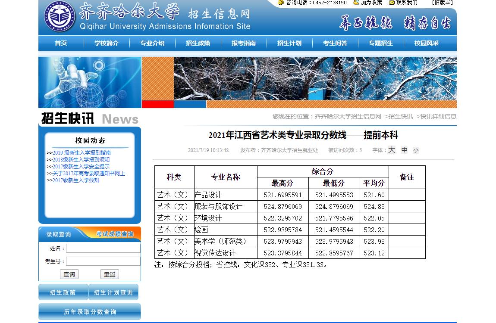Click the 产品设计 major cell
496x323 pixels.
point(226,195)
